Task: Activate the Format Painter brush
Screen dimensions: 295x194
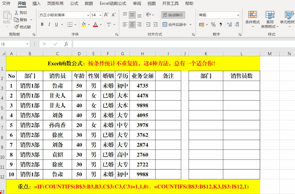Action: [x=17, y=27]
